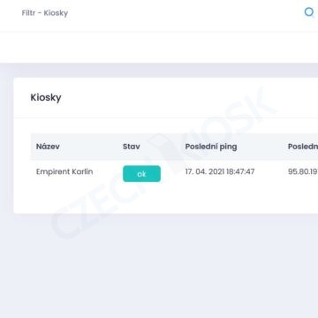The image size is (318, 318).
Task: Click the Czech Kiosk watermark logo icon
Action: (x=165, y=150)
